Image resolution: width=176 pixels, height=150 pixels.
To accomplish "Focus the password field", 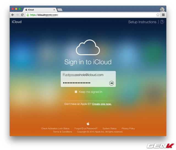I will pyautogui.click(x=88, y=83).
